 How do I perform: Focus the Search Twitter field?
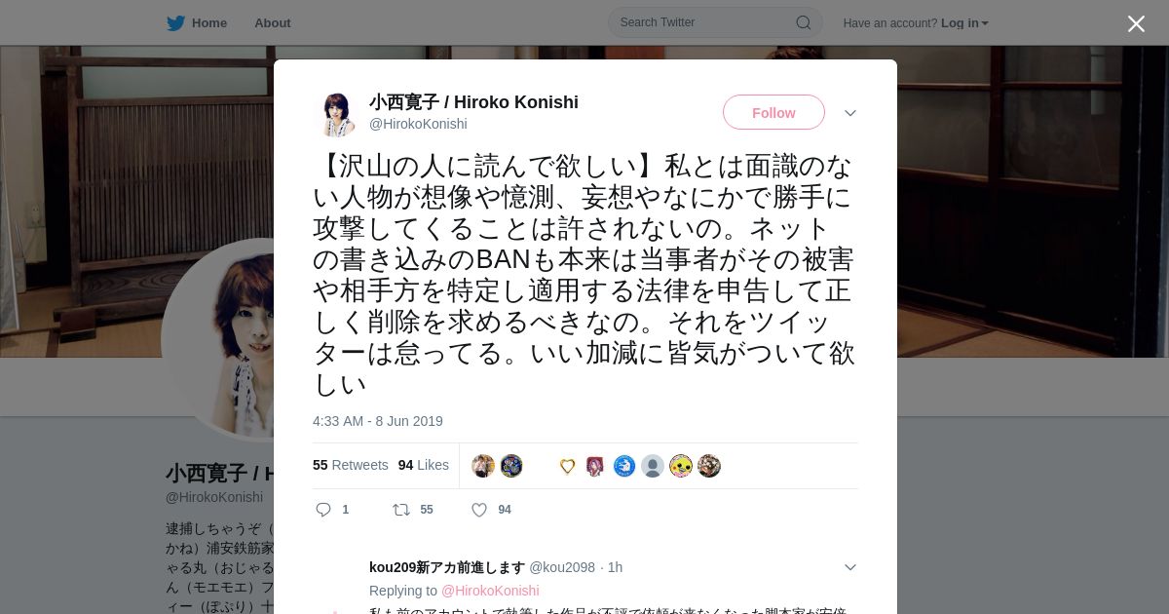click(x=715, y=22)
